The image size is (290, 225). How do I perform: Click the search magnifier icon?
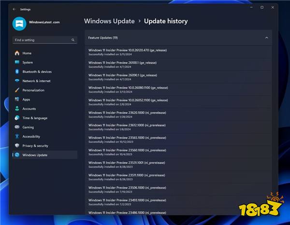coord(73,40)
